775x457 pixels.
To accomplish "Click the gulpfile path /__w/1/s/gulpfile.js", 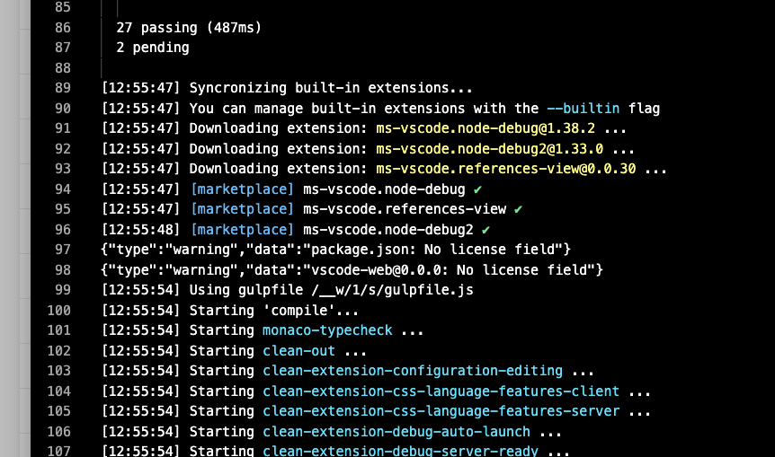I will pyautogui.click(x=392, y=290).
